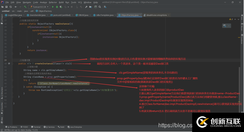
Task: Navigate forward with the right arrow icon
Action: tap(20, 7)
